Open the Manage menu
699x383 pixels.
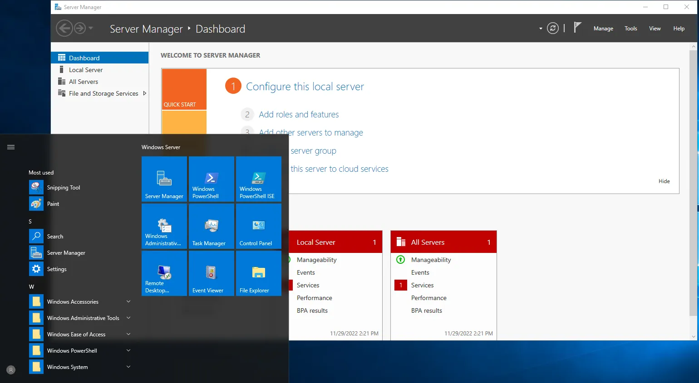tap(603, 29)
